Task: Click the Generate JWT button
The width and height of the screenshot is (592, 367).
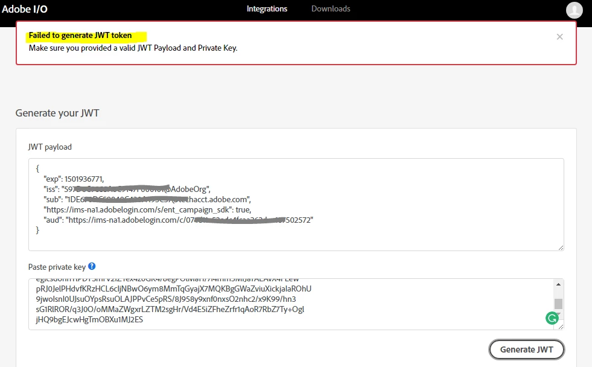Action: click(526, 349)
